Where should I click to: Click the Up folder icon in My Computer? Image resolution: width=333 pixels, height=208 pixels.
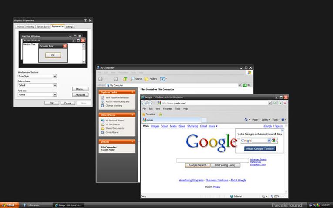pos(125,79)
